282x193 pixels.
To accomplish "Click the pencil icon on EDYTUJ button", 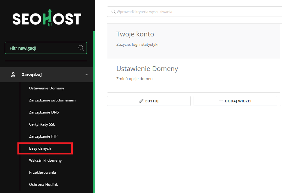I will [141, 101].
